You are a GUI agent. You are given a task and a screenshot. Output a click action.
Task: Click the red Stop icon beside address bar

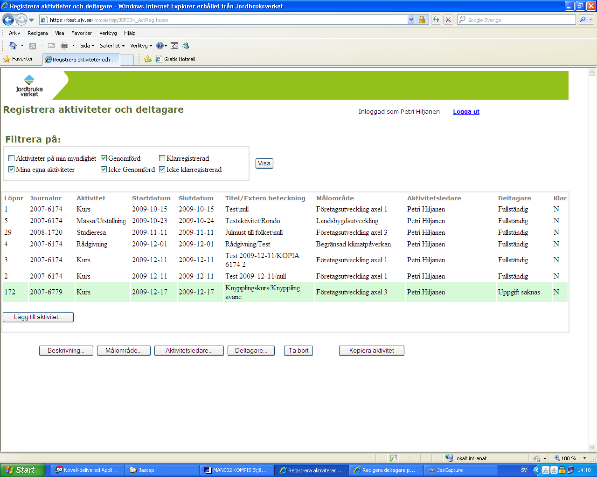click(x=448, y=20)
